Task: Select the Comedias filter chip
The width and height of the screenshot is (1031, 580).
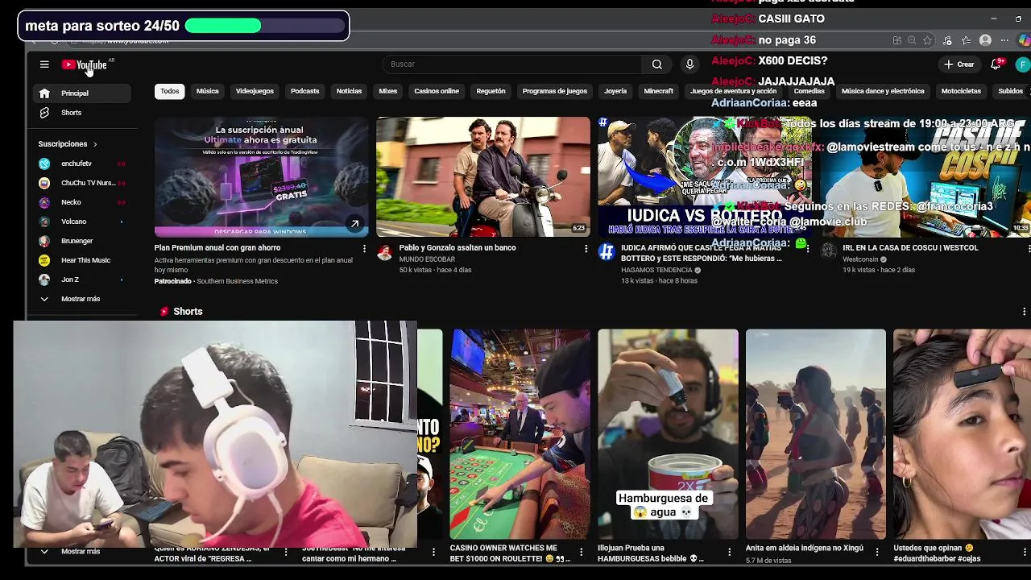Action: tap(809, 91)
